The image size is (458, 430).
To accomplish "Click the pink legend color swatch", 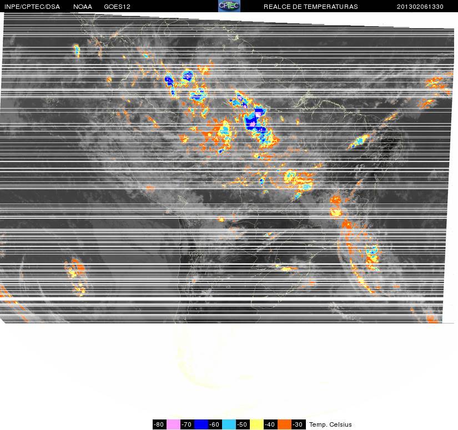I will [174, 424].
